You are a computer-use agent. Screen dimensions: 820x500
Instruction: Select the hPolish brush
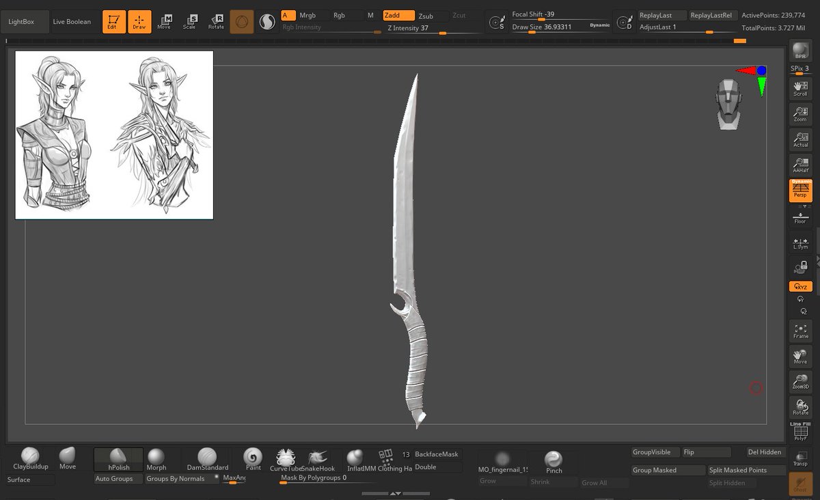(118, 458)
